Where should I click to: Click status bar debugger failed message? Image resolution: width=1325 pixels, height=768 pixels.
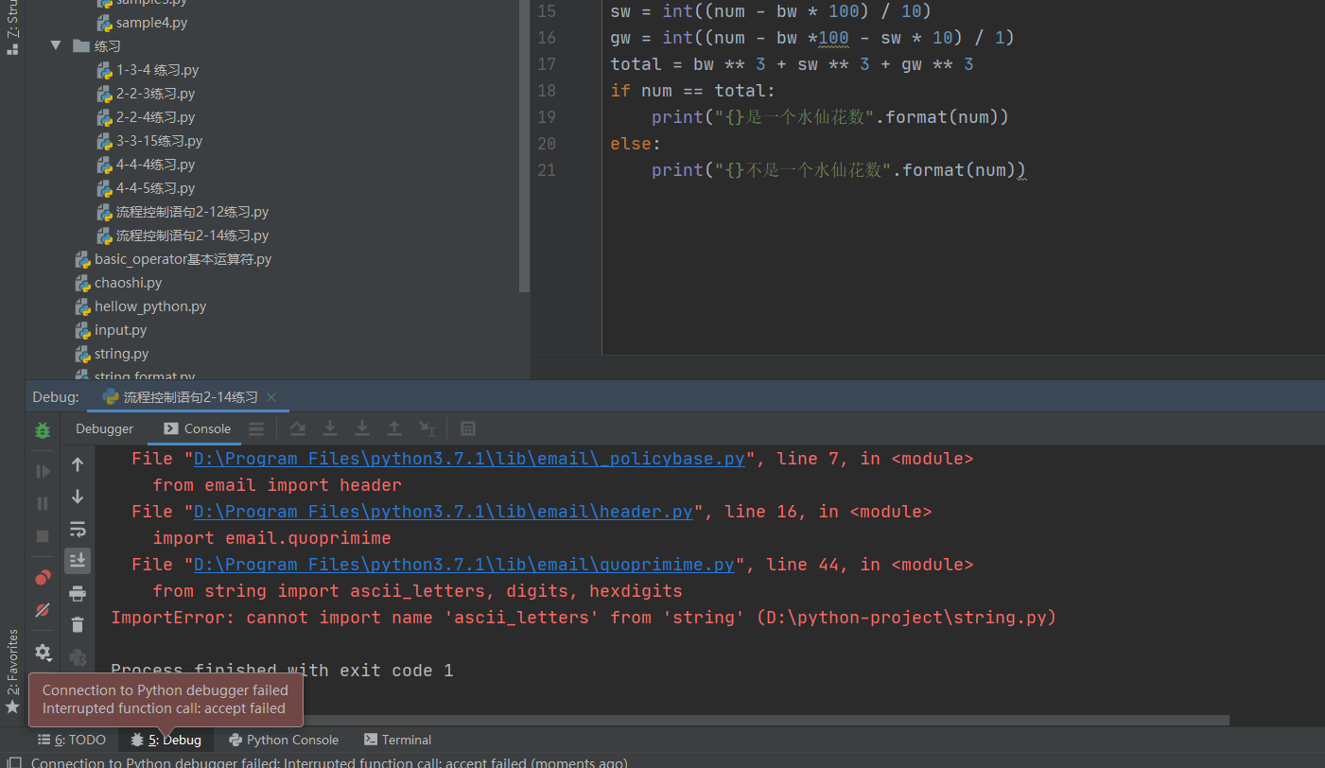click(x=329, y=762)
